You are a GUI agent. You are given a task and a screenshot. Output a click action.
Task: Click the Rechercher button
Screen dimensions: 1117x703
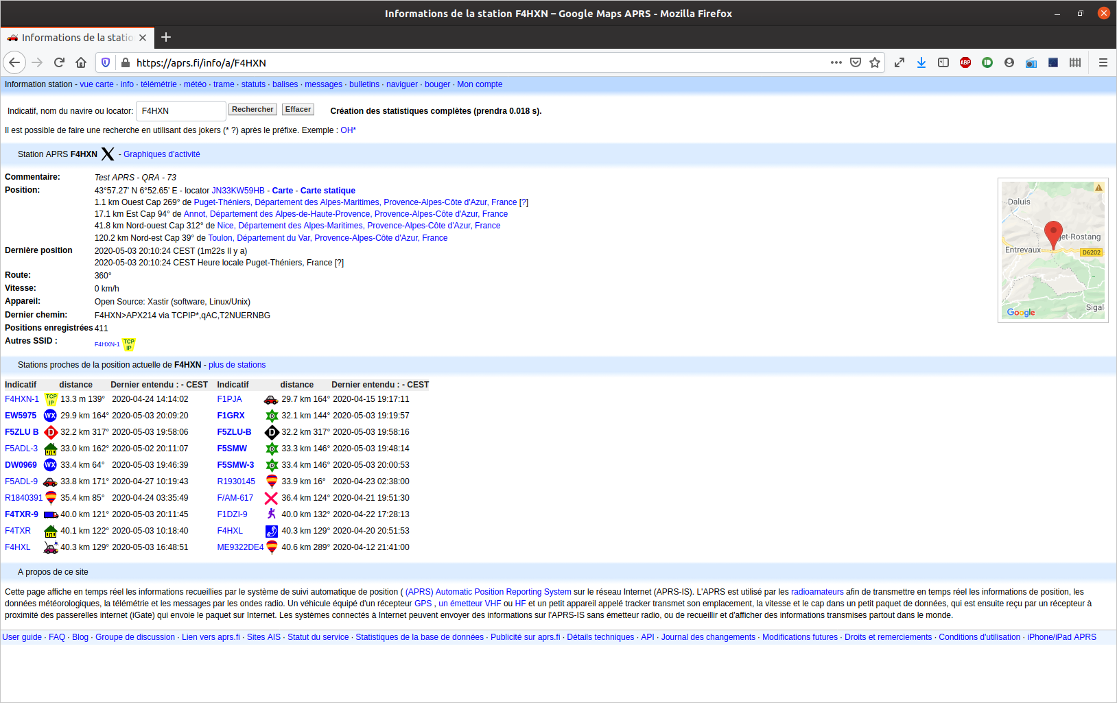tap(252, 109)
